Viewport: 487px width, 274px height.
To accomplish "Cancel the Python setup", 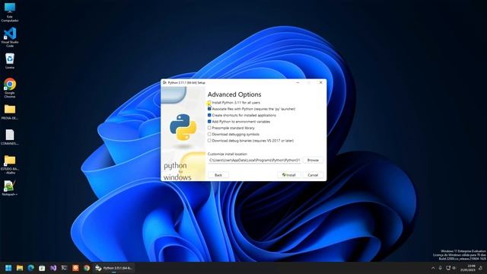I will [313, 175].
